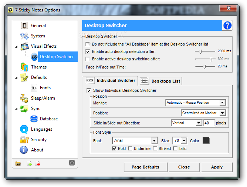Image resolution: width=247 pixels, height=187 pixels.
Task: Select Languages in the options tree
Action: (x=41, y=129)
